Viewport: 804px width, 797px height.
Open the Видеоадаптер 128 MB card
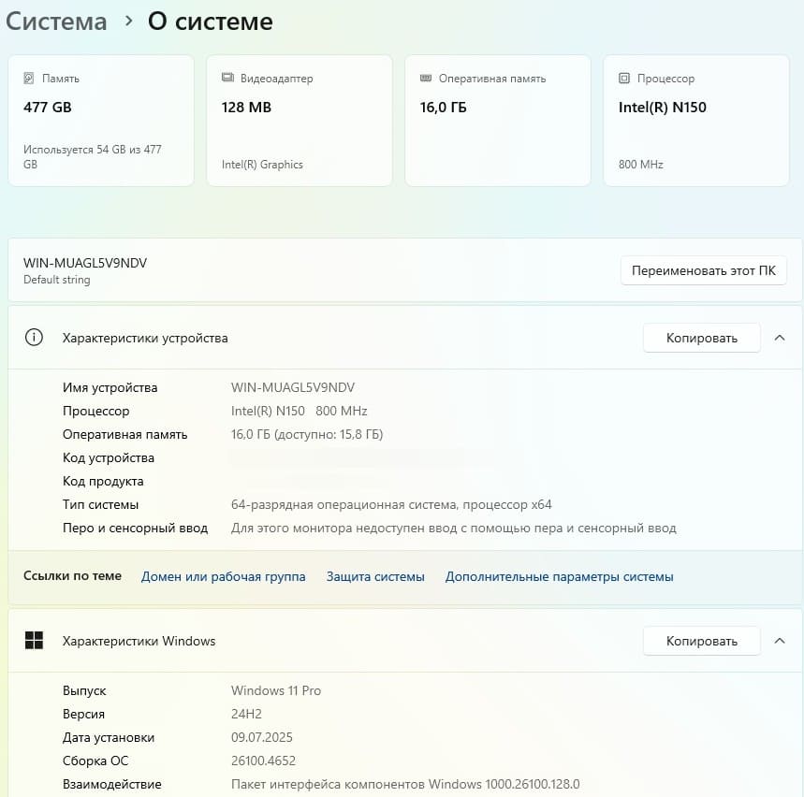(x=300, y=121)
